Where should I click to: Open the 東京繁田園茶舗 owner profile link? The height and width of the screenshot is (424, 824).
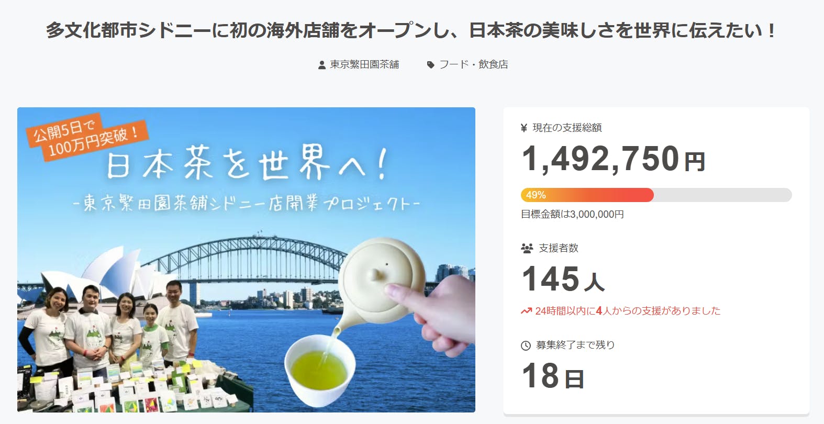(x=364, y=64)
